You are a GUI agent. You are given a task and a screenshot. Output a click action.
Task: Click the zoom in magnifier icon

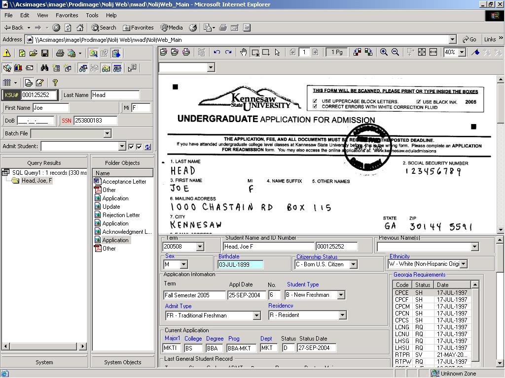coord(384,52)
